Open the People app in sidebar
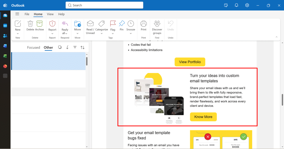This screenshot has height=149, width=284. [5, 36]
